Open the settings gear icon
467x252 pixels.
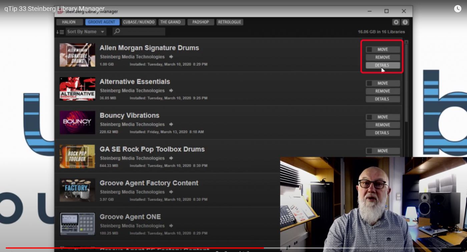(396, 22)
